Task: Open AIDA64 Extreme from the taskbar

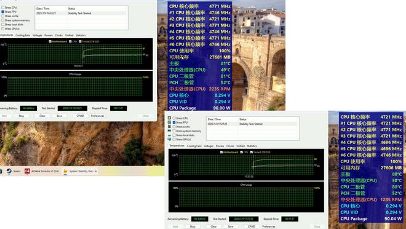Action: click(x=27, y=171)
